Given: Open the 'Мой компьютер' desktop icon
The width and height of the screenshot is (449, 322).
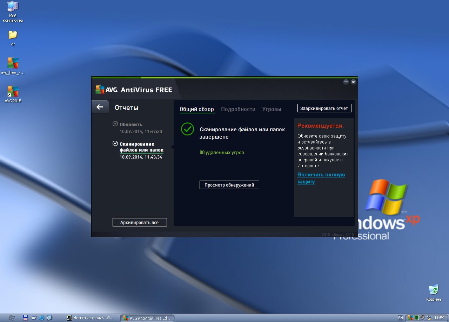Looking at the screenshot, I should click(13, 12).
